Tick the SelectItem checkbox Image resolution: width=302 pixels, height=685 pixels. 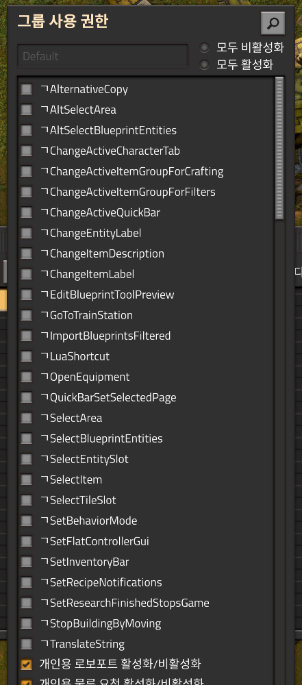click(x=27, y=480)
